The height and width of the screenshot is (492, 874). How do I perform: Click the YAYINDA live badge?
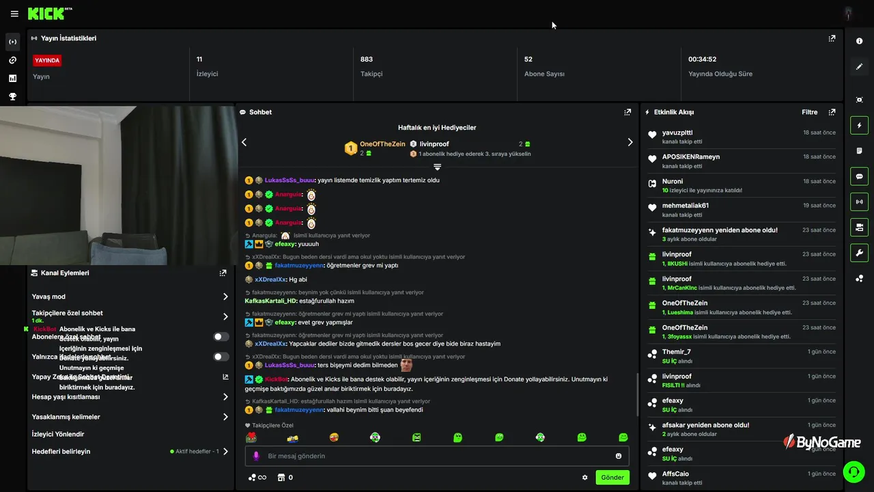(47, 60)
